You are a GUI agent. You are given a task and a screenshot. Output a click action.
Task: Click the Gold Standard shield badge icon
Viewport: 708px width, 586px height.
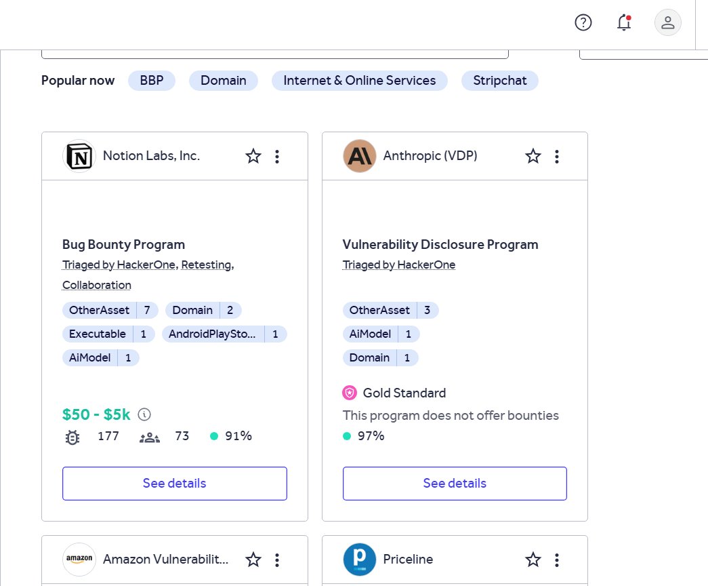[x=350, y=393]
